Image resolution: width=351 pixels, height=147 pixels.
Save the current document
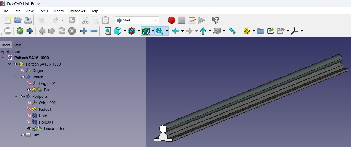(28, 20)
